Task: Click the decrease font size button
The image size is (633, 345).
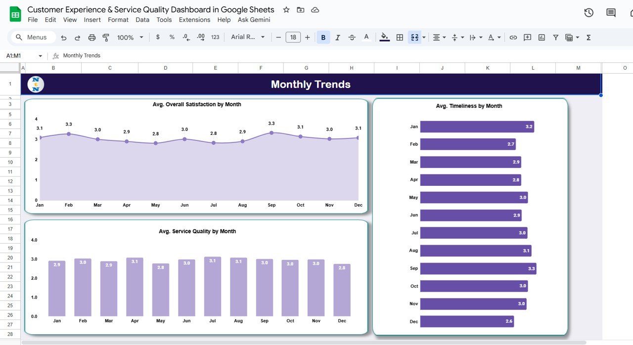Action: [x=278, y=37]
